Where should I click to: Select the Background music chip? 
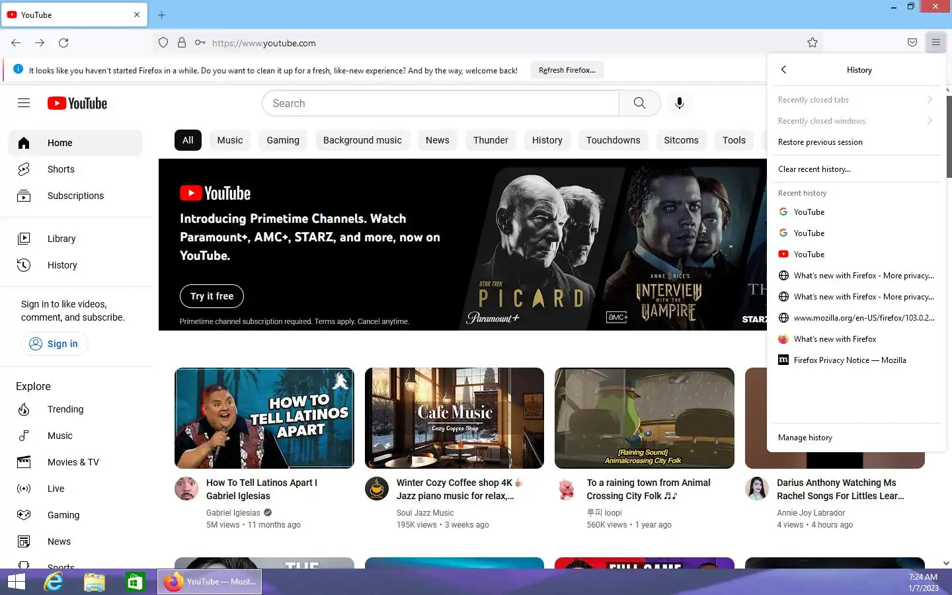[362, 140]
